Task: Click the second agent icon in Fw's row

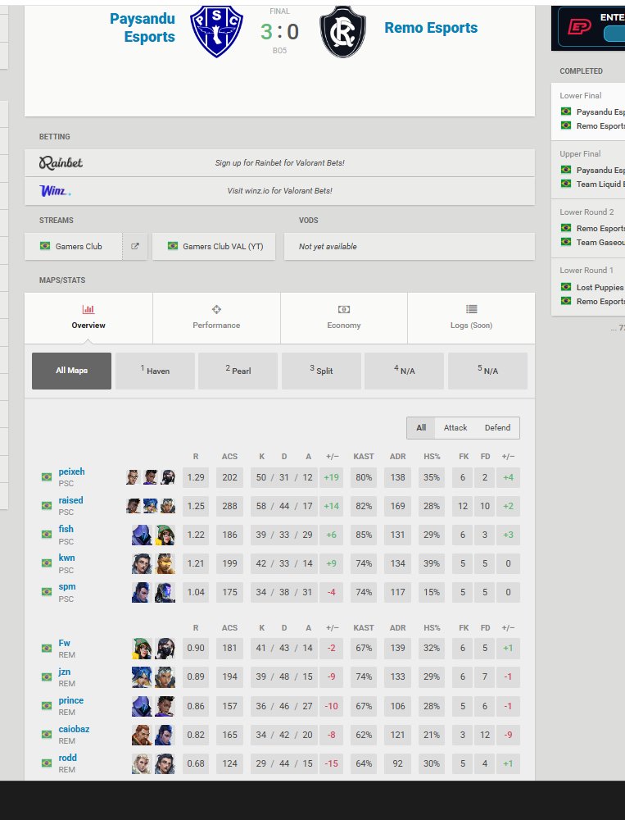Action: (x=165, y=648)
